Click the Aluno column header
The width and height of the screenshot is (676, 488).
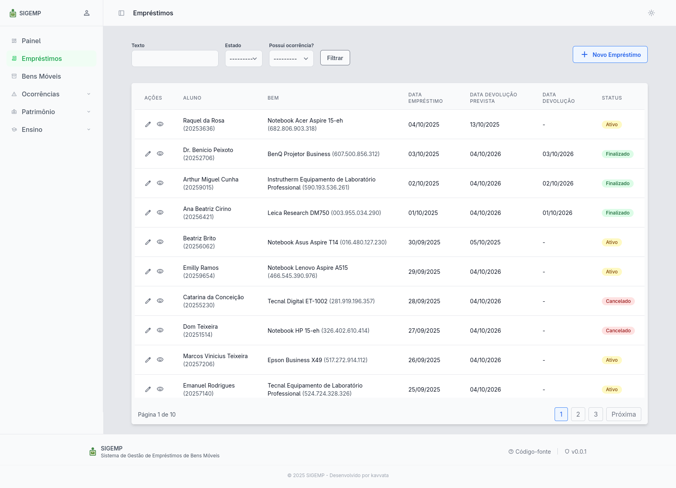[192, 98]
